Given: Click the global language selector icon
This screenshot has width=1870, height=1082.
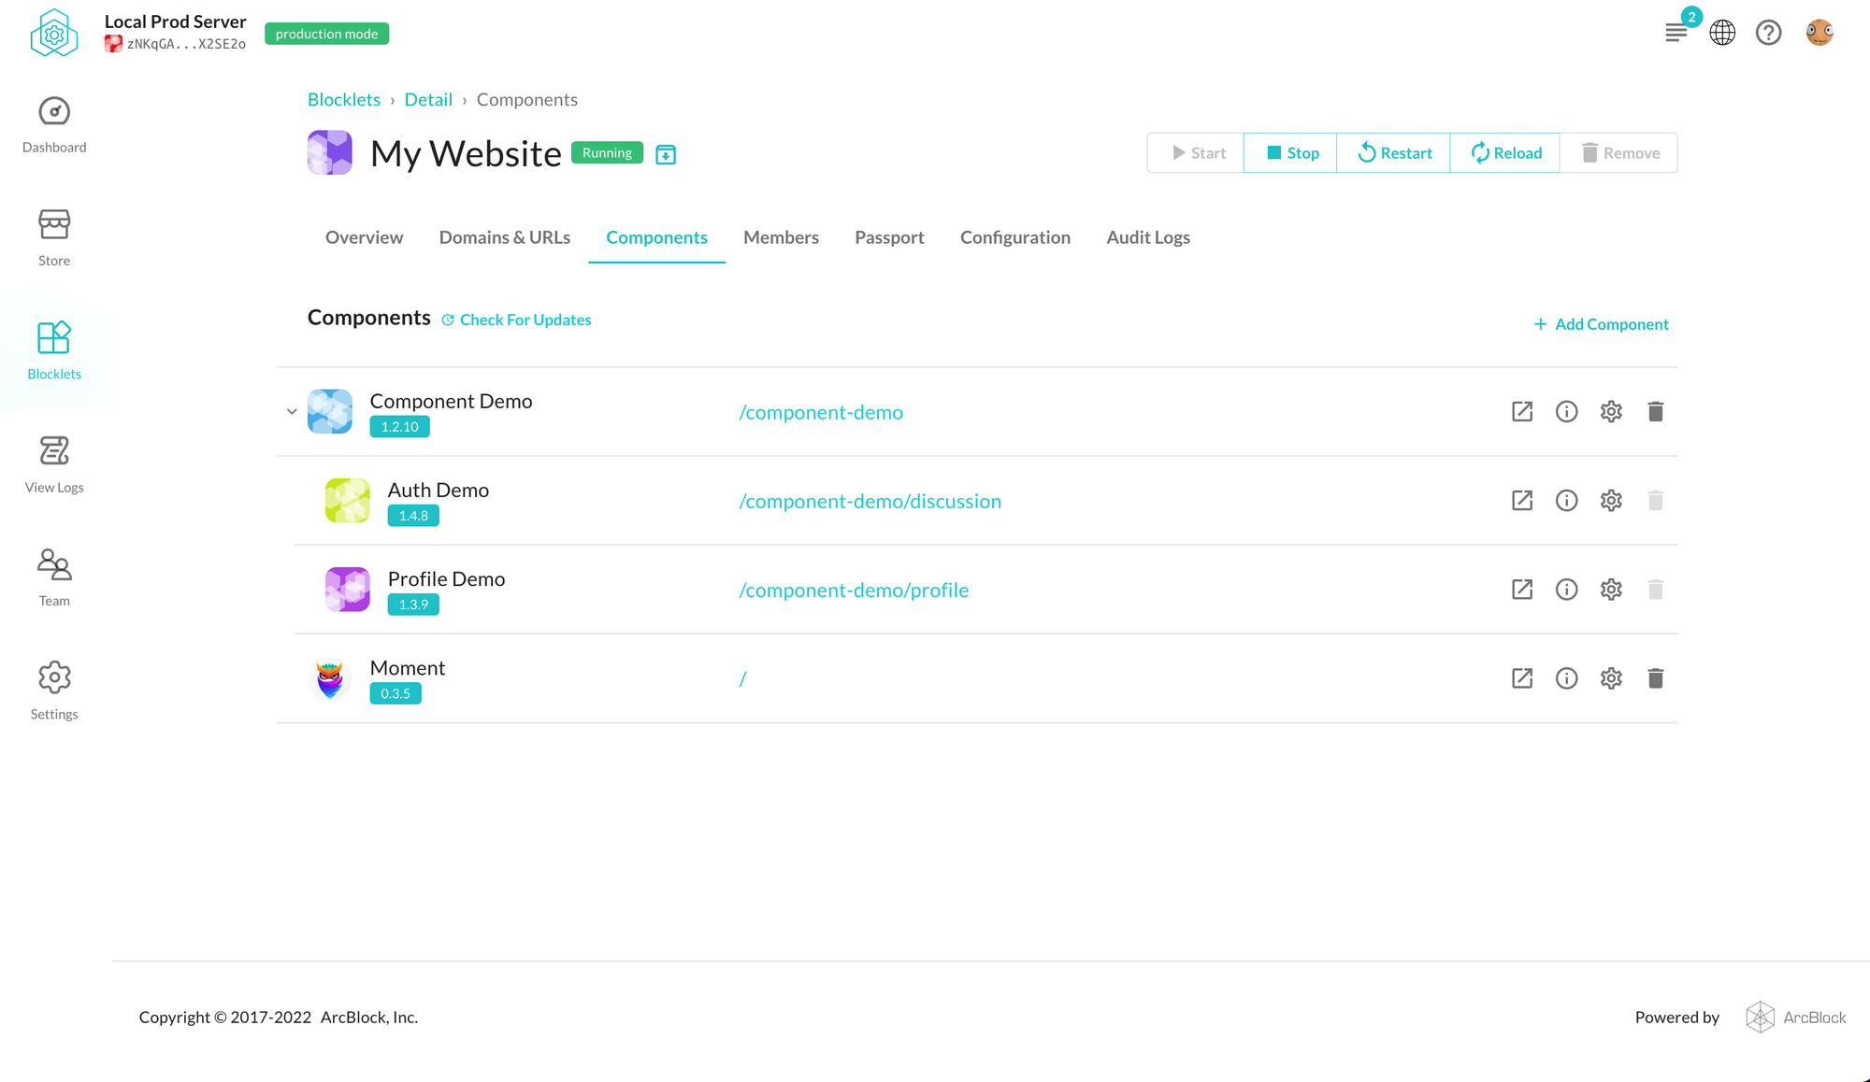Looking at the screenshot, I should tap(1724, 32).
